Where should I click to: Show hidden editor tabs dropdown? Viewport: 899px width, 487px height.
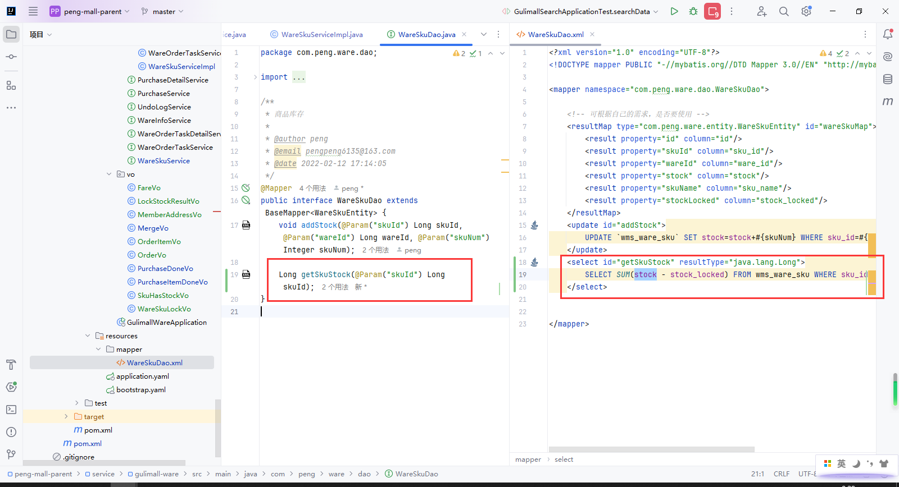[483, 34]
